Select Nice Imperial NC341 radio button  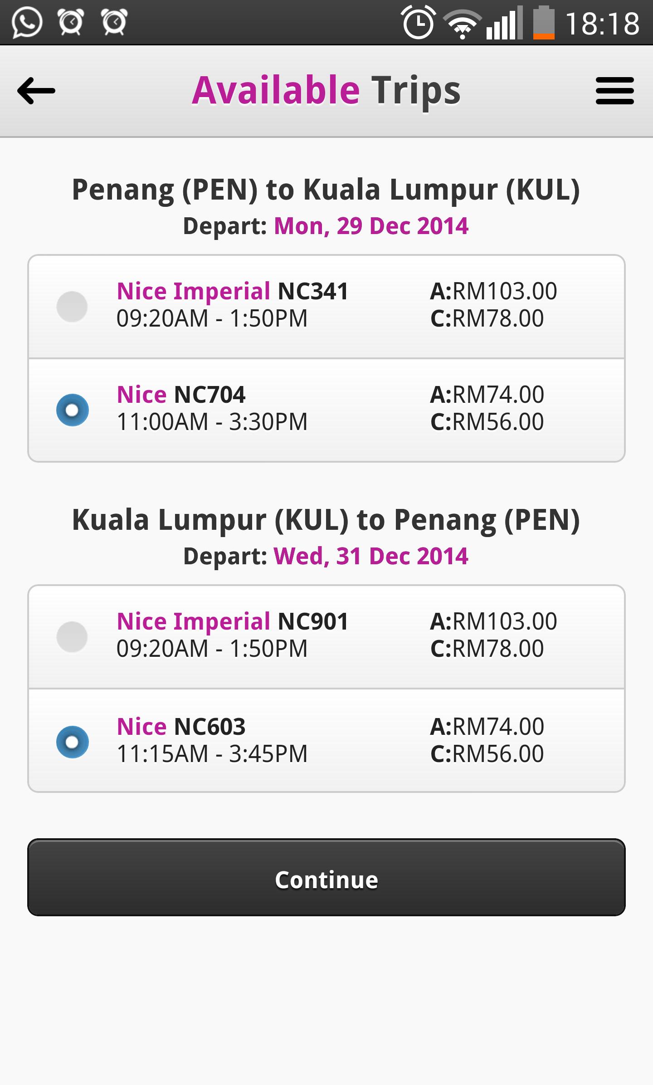point(72,307)
